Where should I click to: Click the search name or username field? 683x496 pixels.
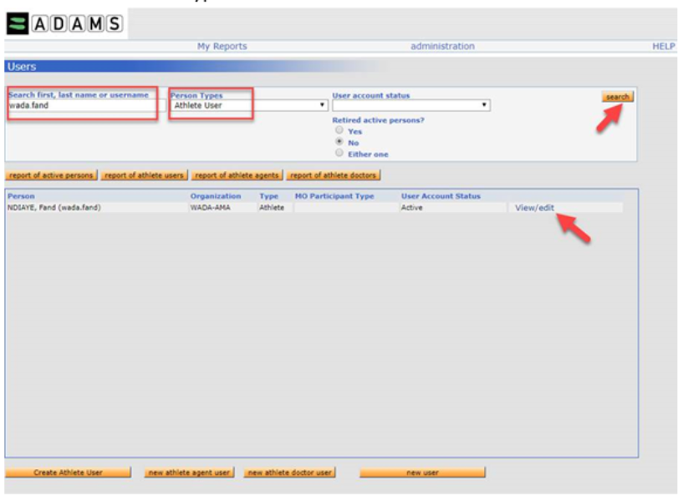pyautogui.click(x=87, y=105)
